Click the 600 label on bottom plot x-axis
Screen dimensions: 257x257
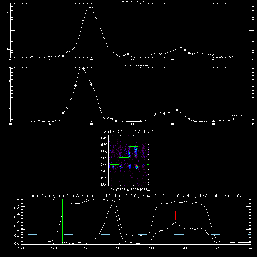(x=185, y=248)
